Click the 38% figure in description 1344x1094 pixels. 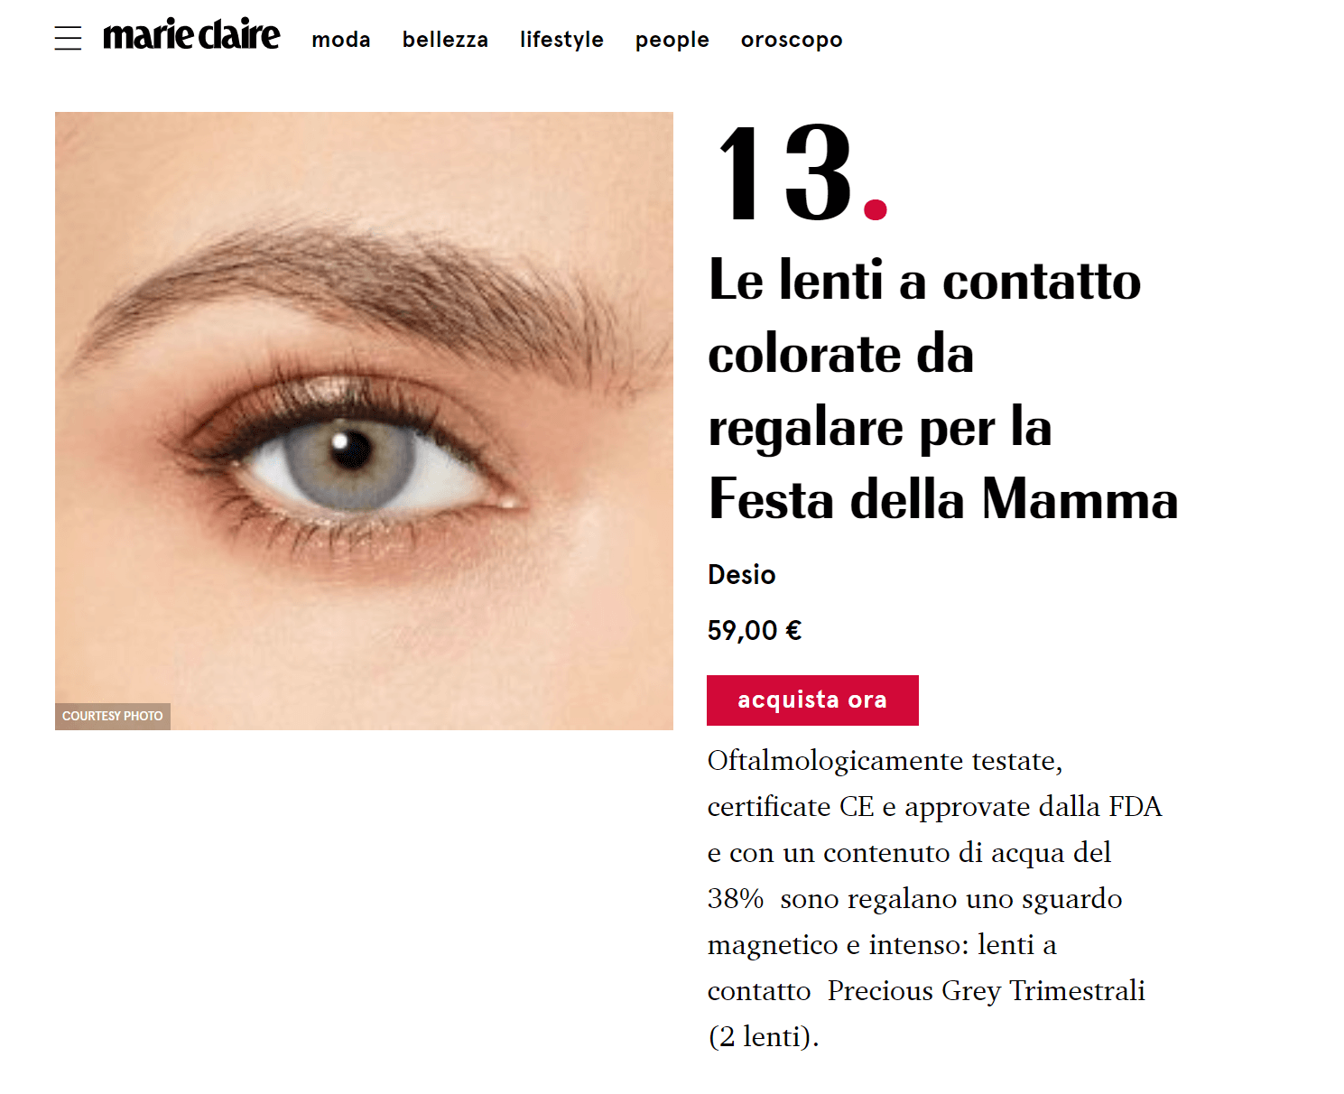pos(736,899)
